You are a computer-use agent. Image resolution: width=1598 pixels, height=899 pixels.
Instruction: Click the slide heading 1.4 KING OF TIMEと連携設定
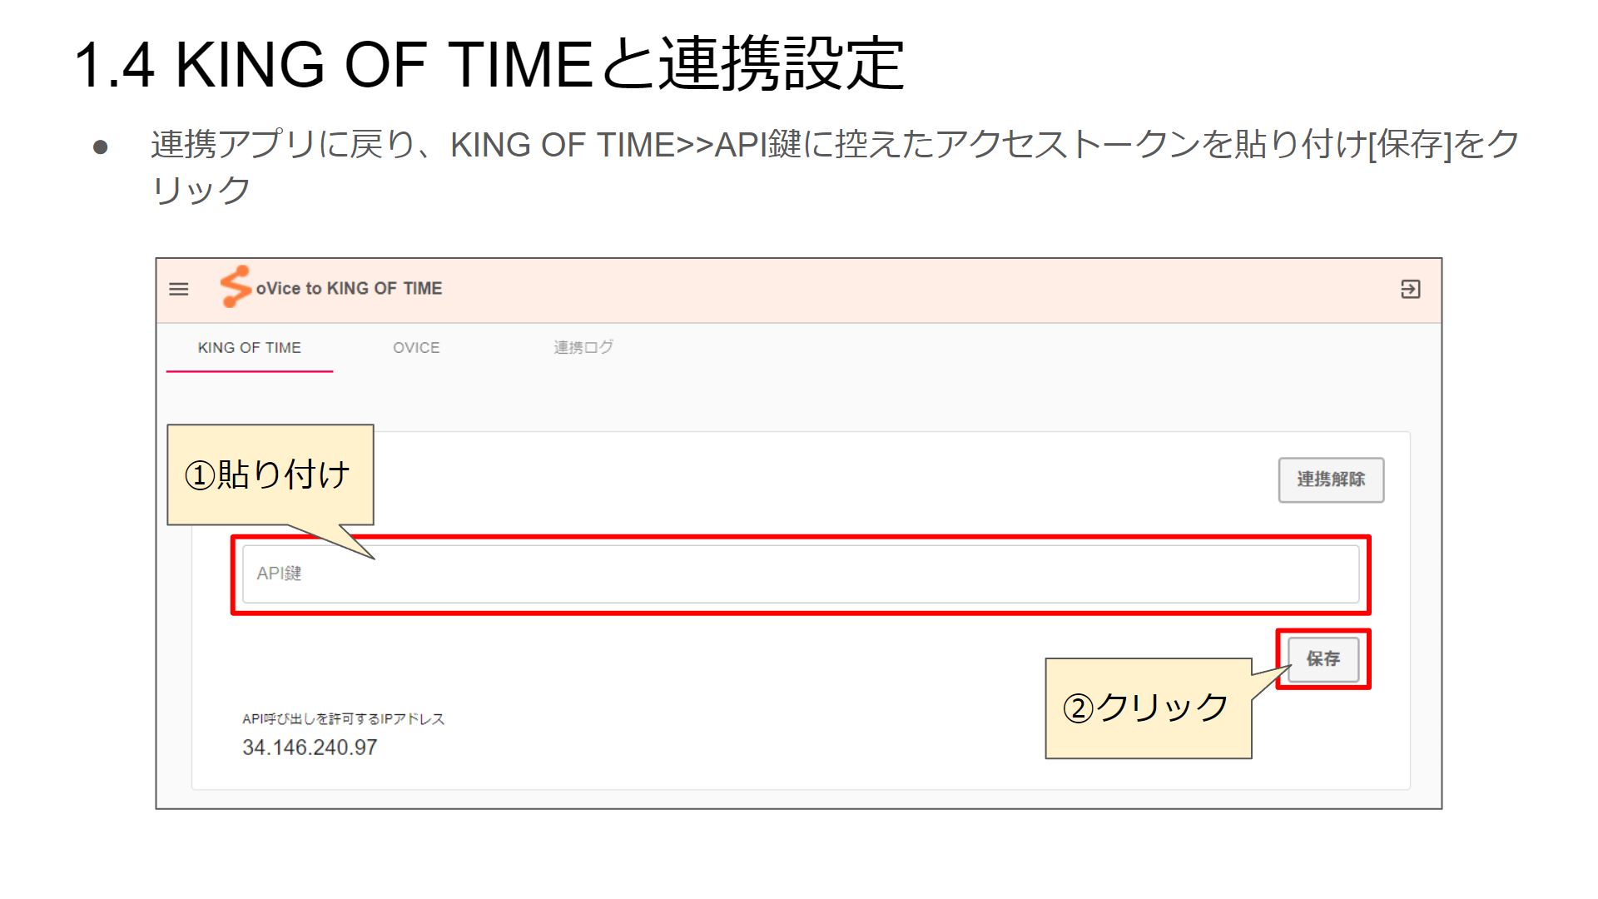tap(489, 64)
